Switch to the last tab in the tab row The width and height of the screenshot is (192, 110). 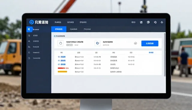click(87, 29)
